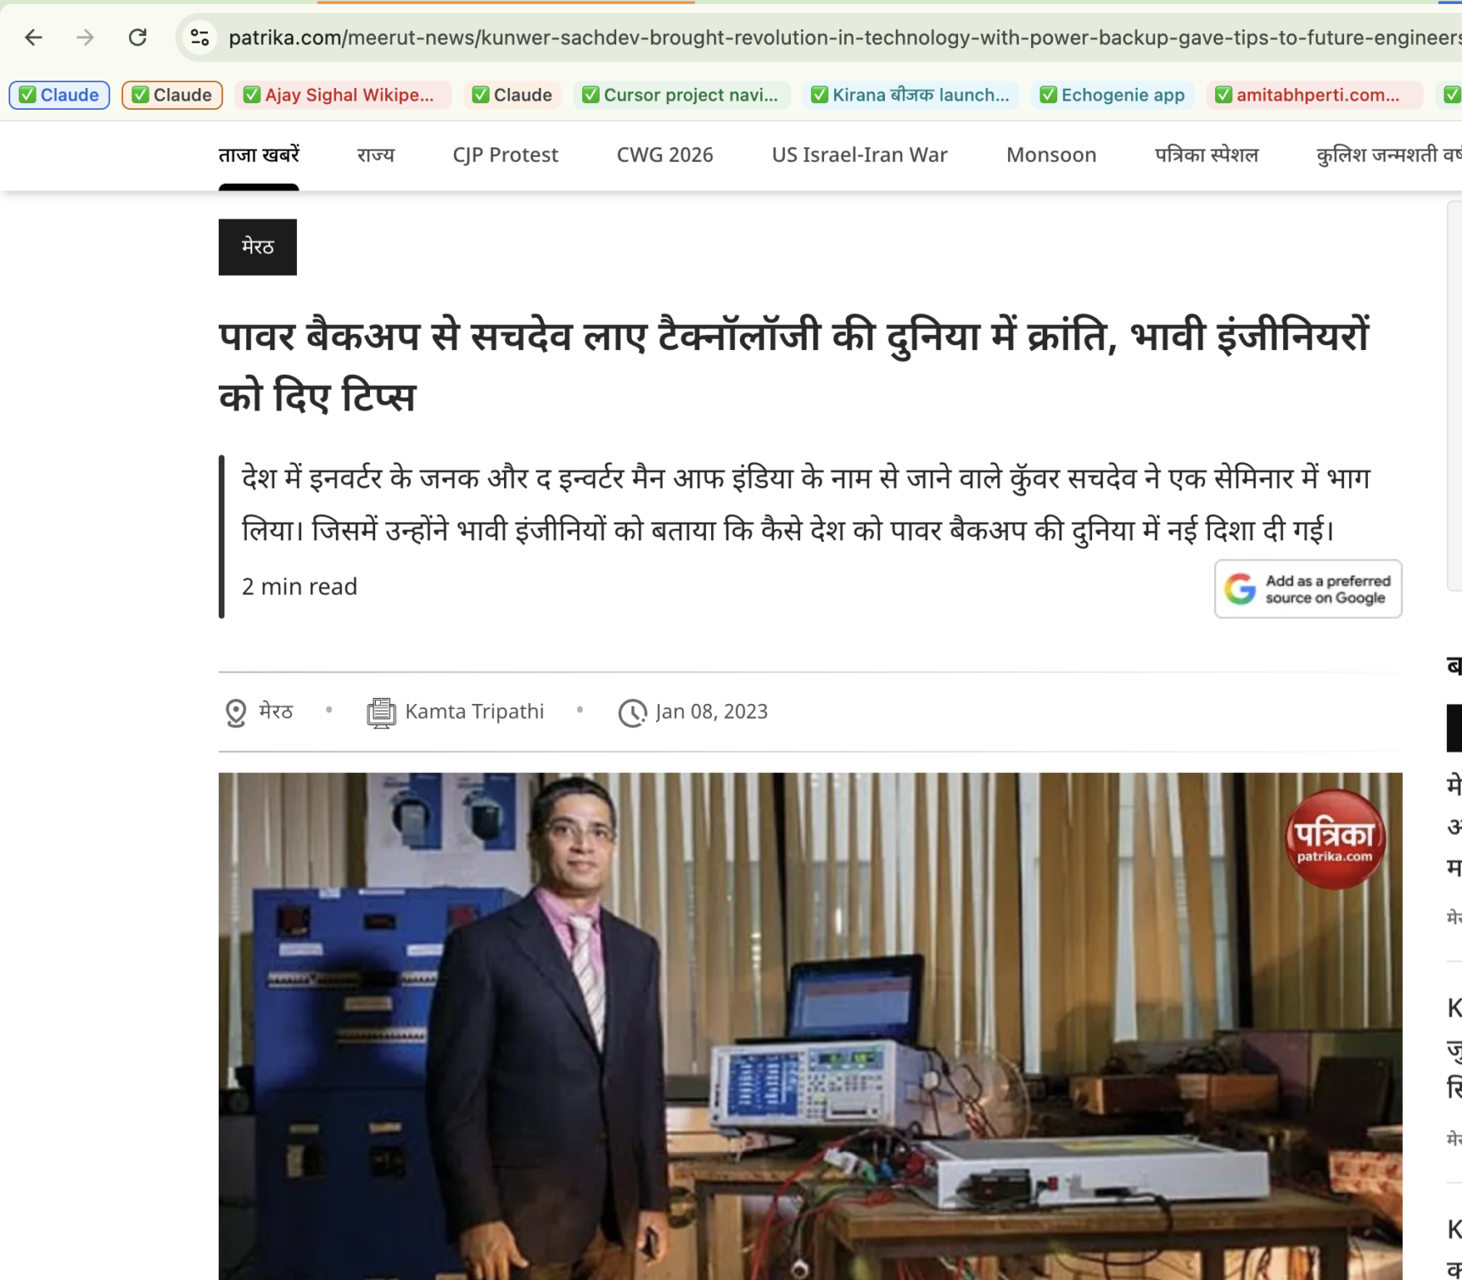
Task: Open the Monsoon section
Action: (x=1051, y=155)
